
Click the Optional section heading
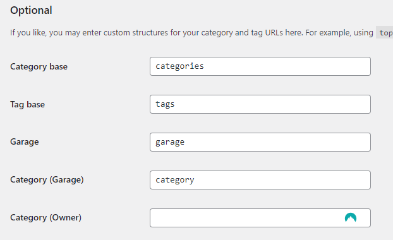click(x=31, y=10)
